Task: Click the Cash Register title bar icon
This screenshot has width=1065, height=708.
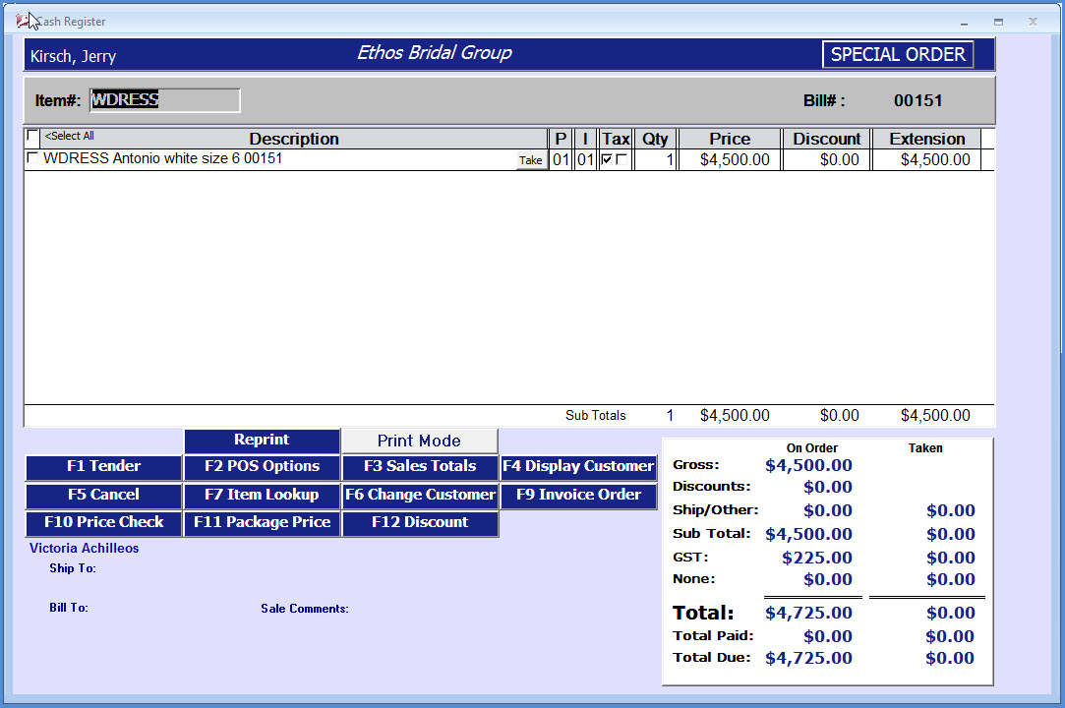Action: pyautogui.click(x=22, y=20)
